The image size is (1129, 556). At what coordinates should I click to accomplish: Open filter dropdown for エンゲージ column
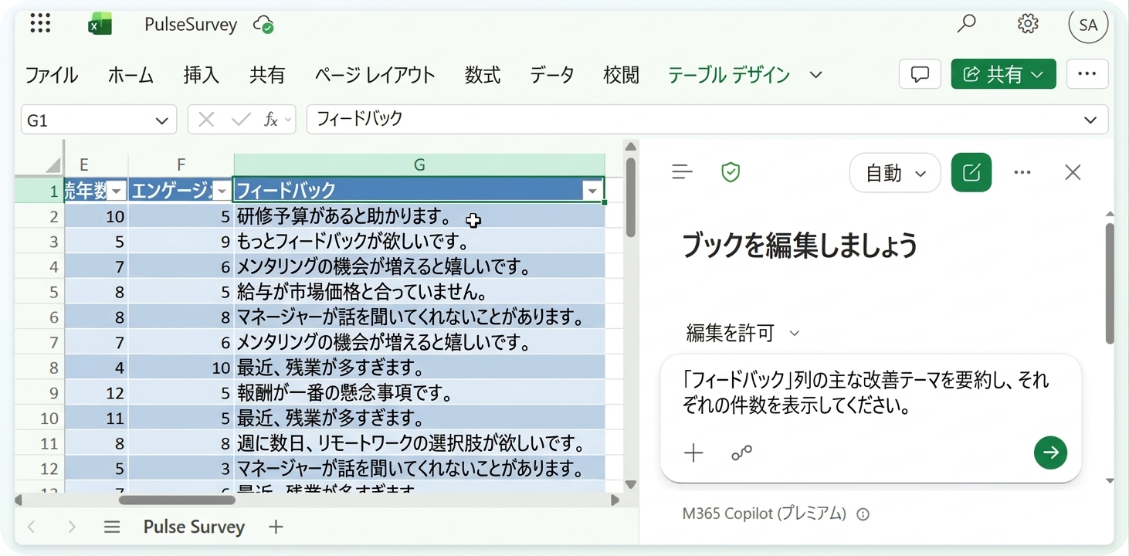(x=222, y=191)
